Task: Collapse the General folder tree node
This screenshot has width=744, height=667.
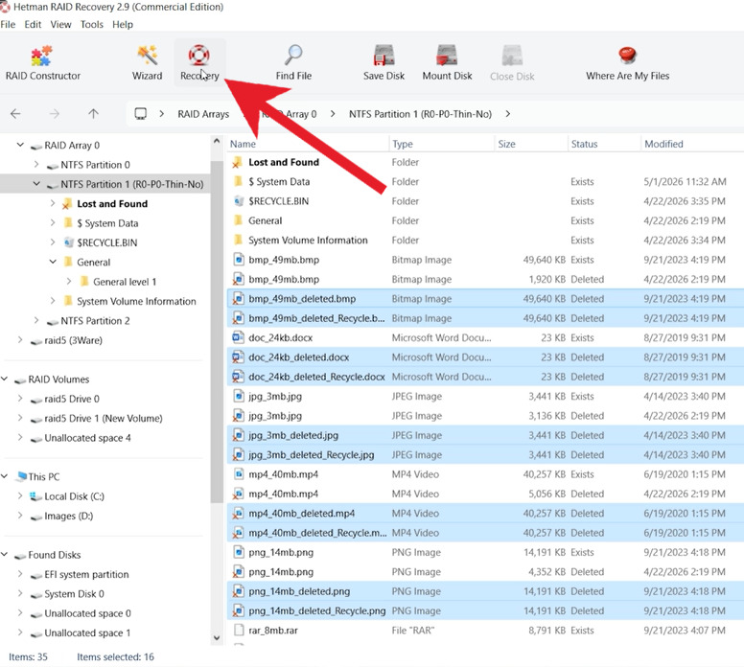Action: point(53,262)
